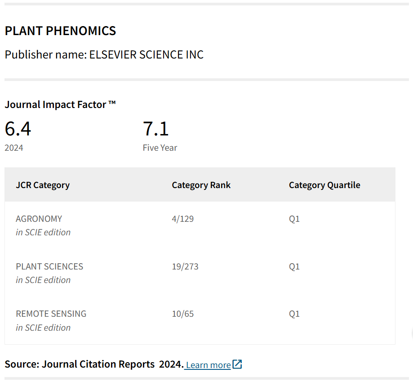Click the Q1 quartile for Agronomy

[x=294, y=219]
